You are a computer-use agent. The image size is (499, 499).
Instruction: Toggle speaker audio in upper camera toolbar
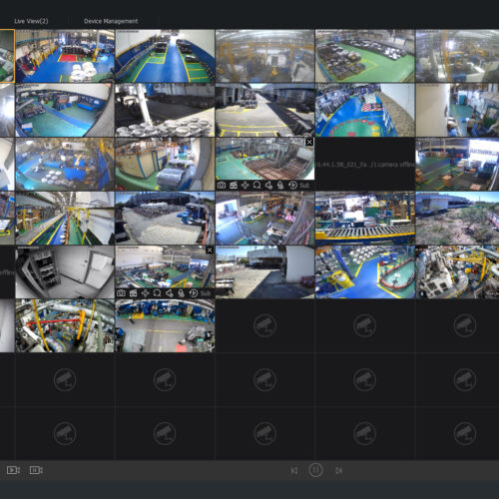(268, 185)
